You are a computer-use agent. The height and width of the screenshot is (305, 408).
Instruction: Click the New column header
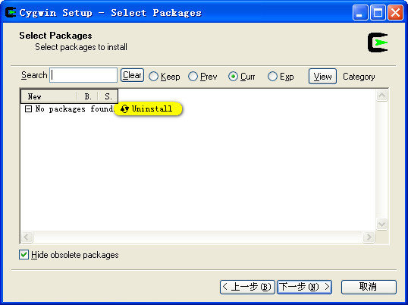[x=49, y=96]
